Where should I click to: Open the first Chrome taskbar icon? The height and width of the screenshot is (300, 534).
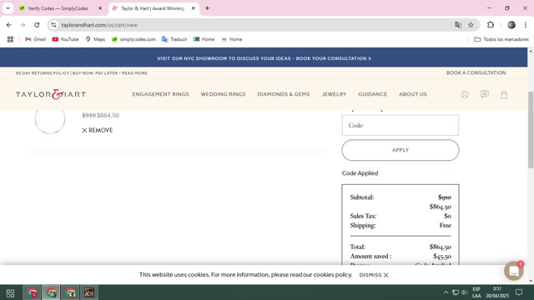pos(33,292)
